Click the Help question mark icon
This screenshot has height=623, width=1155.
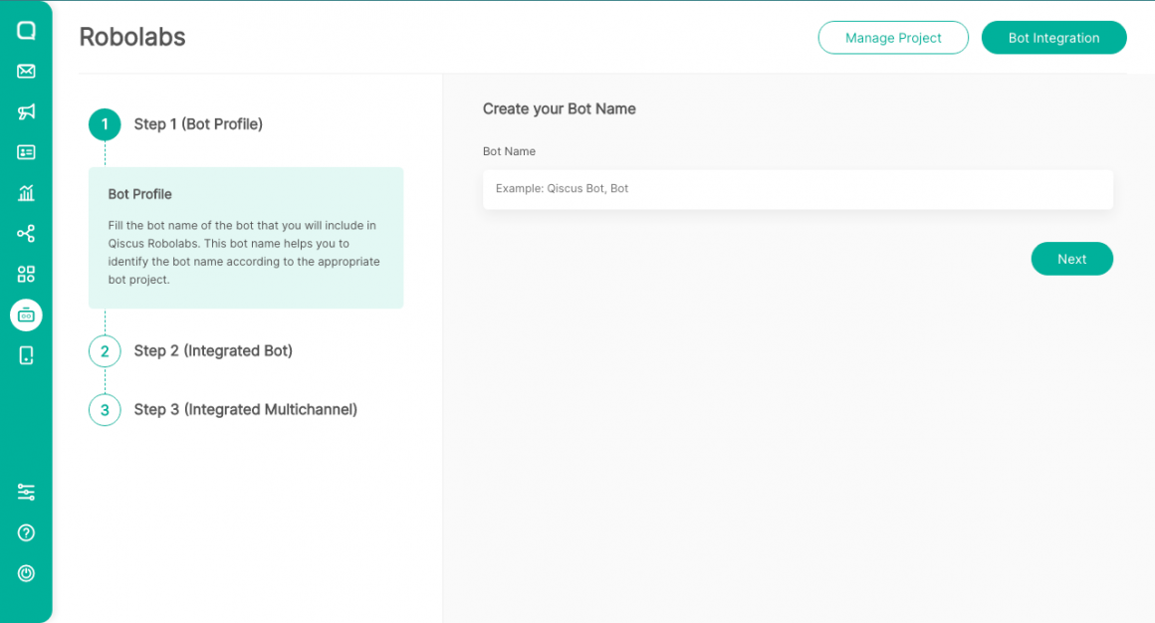[x=26, y=532]
